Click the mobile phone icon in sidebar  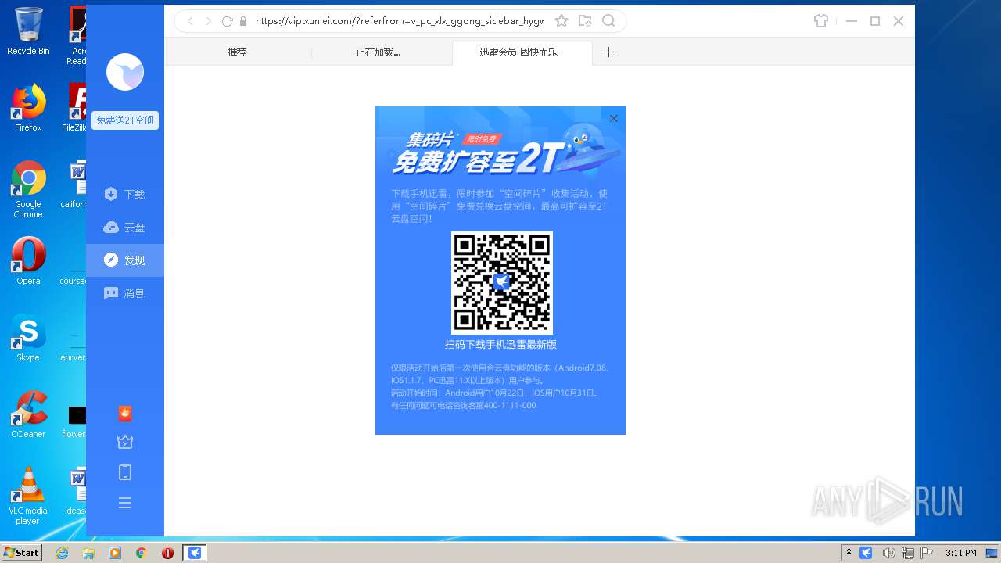coord(125,472)
